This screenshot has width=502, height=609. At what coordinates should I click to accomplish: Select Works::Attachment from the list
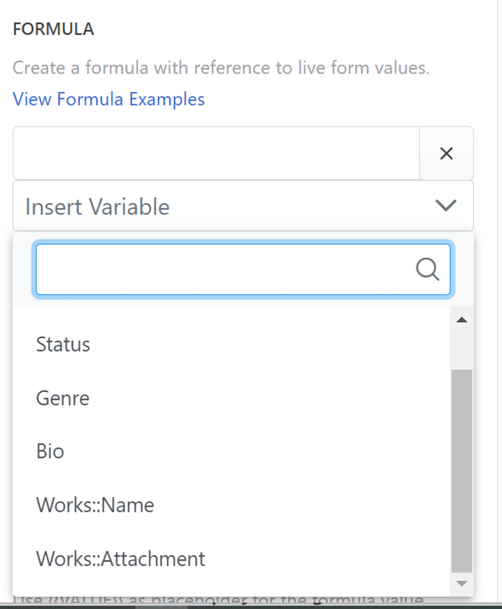(120, 559)
